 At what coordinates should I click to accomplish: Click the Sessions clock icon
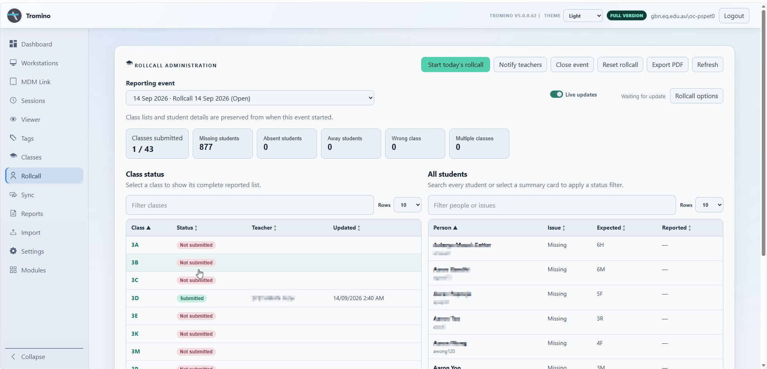click(13, 100)
